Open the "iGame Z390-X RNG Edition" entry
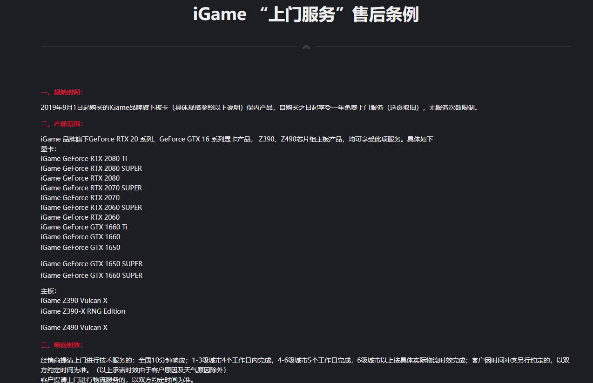Screen dimensions: 593x383 [82, 311]
